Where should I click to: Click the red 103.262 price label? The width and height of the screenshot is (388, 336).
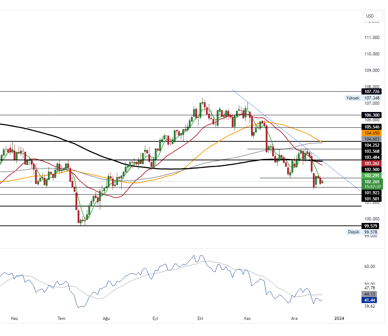(372, 163)
